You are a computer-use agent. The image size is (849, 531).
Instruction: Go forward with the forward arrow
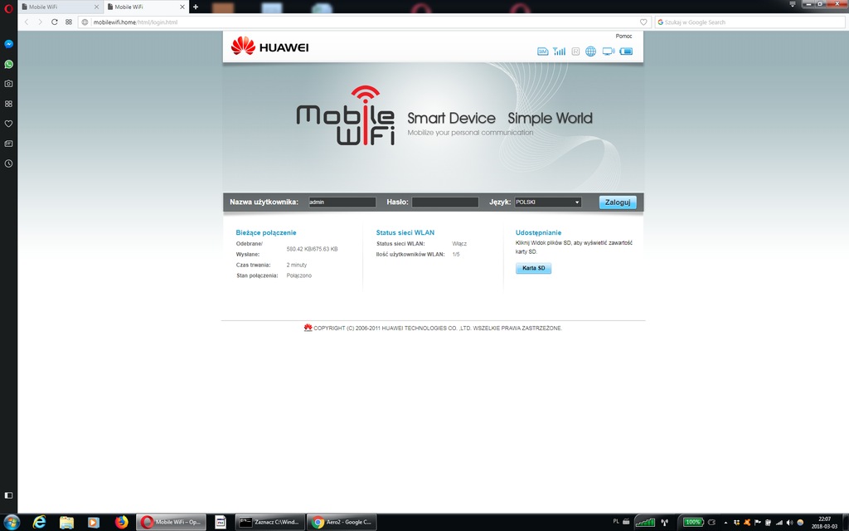pyautogui.click(x=40, y=22)
